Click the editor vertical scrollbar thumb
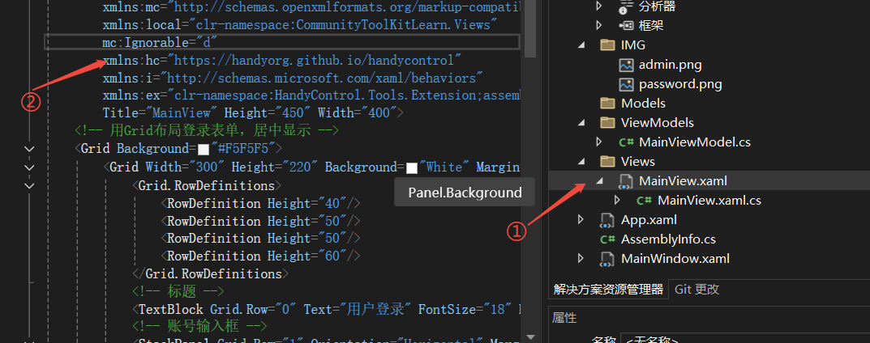Viewport: 870px width, 343px height. click(530, 28)
